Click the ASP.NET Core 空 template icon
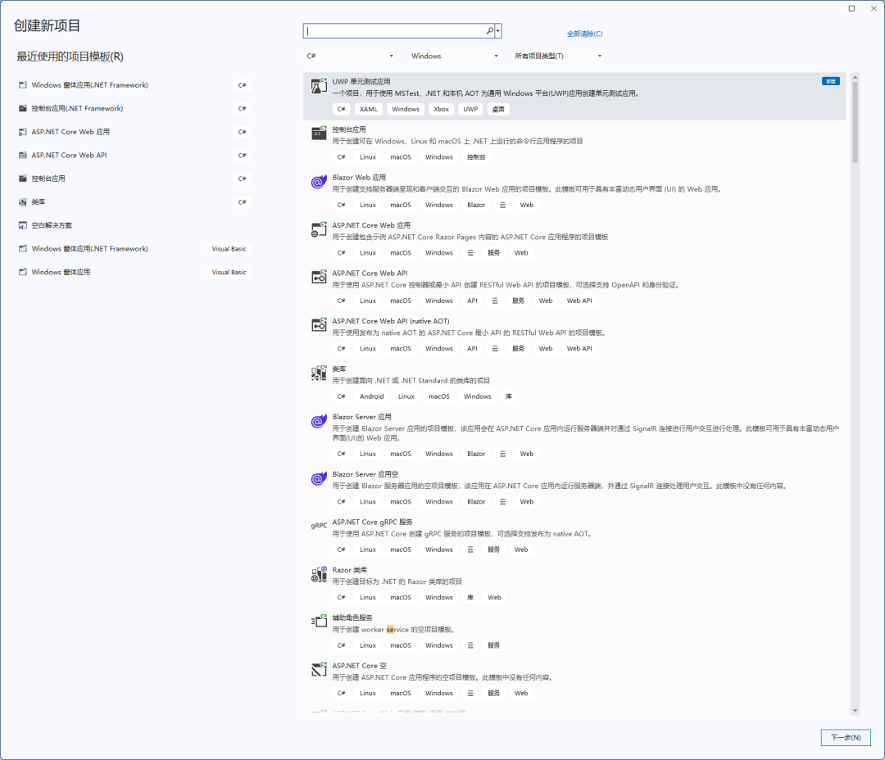The height and width of the screenshot is (760, 885). (x=319, y=670)
